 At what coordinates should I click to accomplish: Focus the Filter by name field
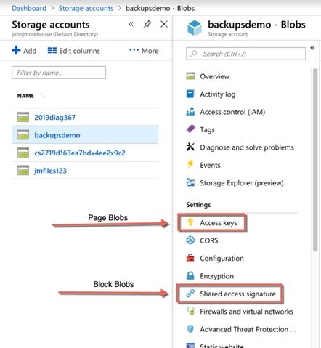coord(59,73)
